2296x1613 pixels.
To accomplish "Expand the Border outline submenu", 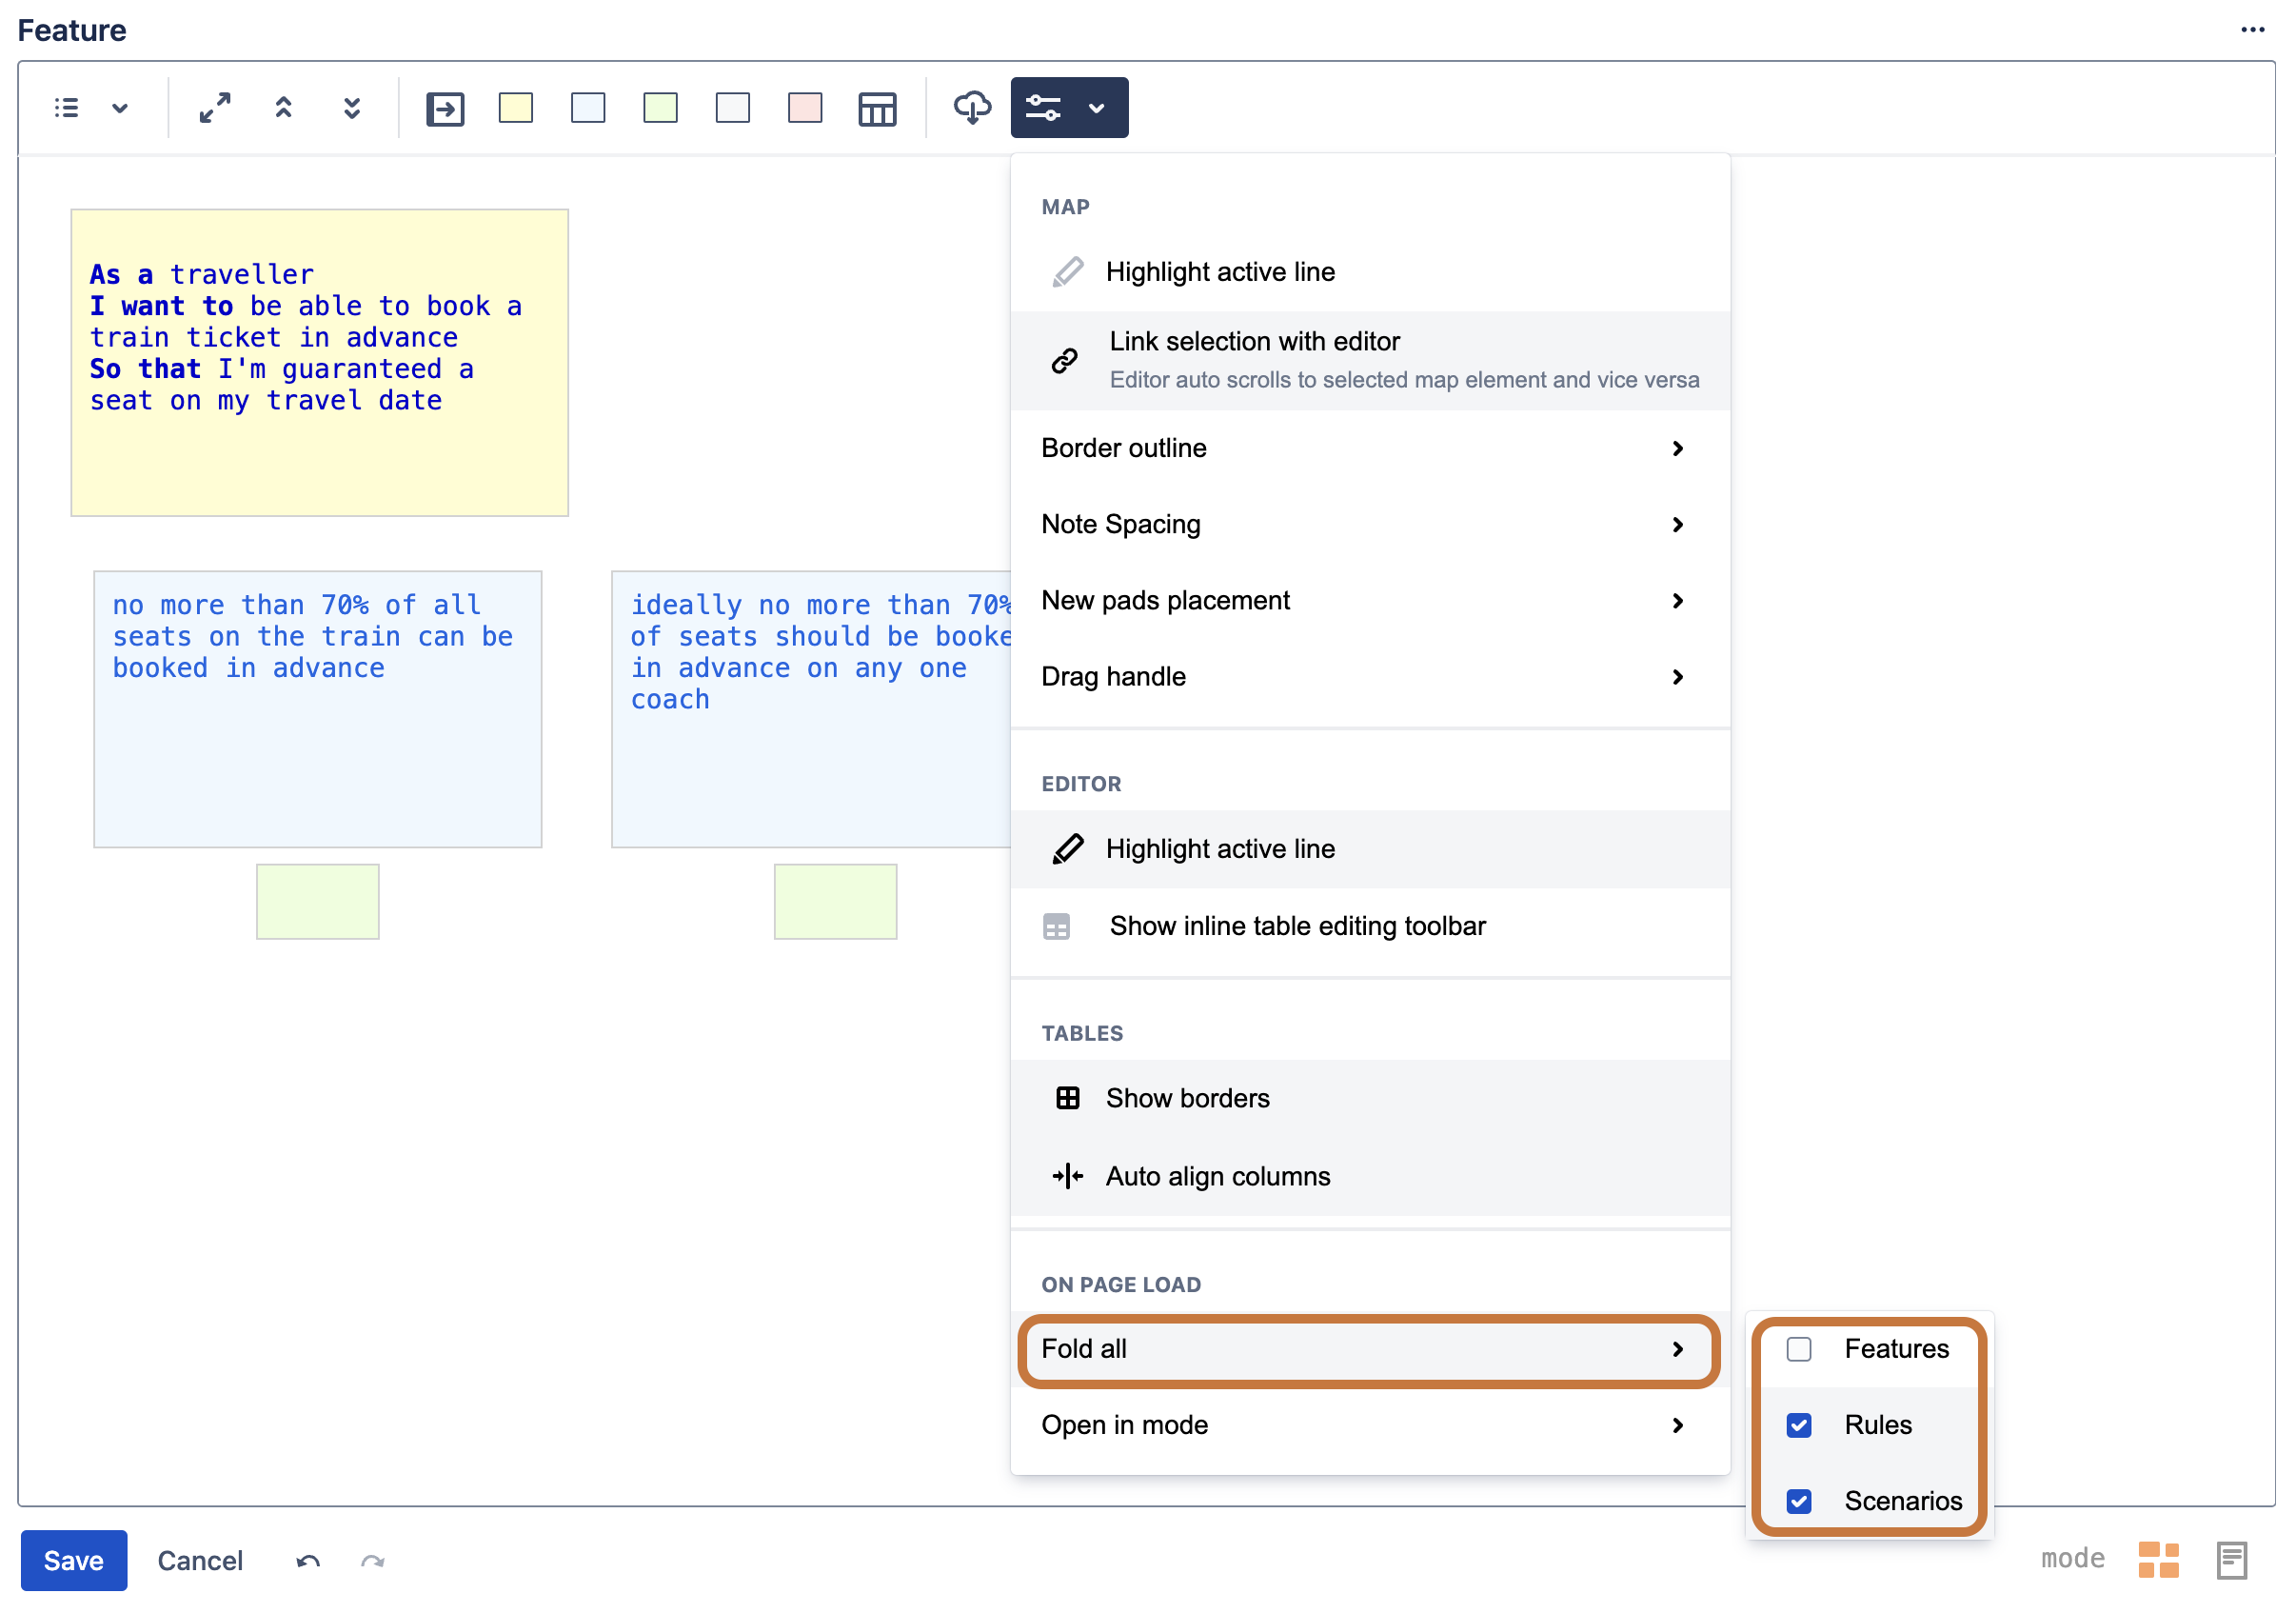I will pyautogui.click(x=1370, y=448).
